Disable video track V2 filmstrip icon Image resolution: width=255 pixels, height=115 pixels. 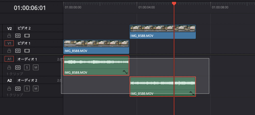[27, 36]
